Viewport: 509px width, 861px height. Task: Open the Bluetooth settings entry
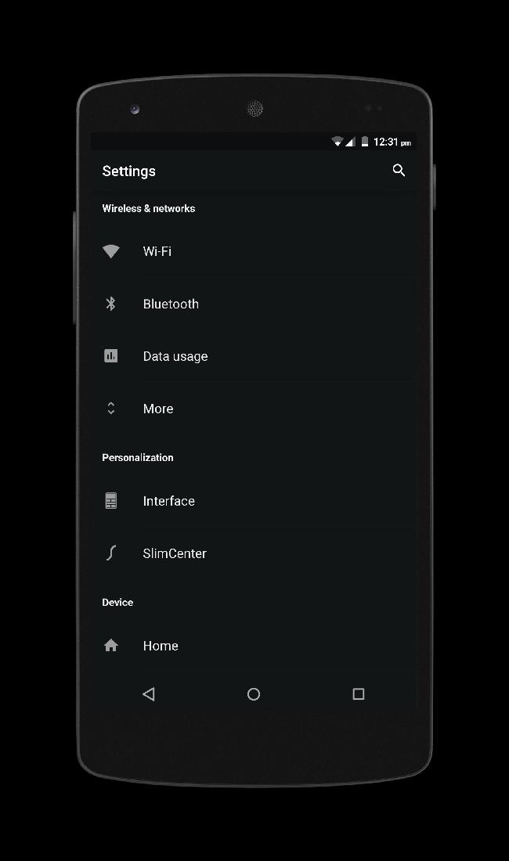(235, 304)
